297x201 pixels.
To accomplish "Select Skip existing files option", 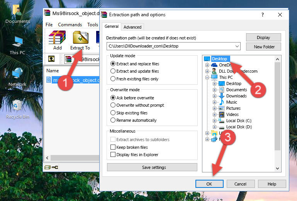I will pos(113,112).
